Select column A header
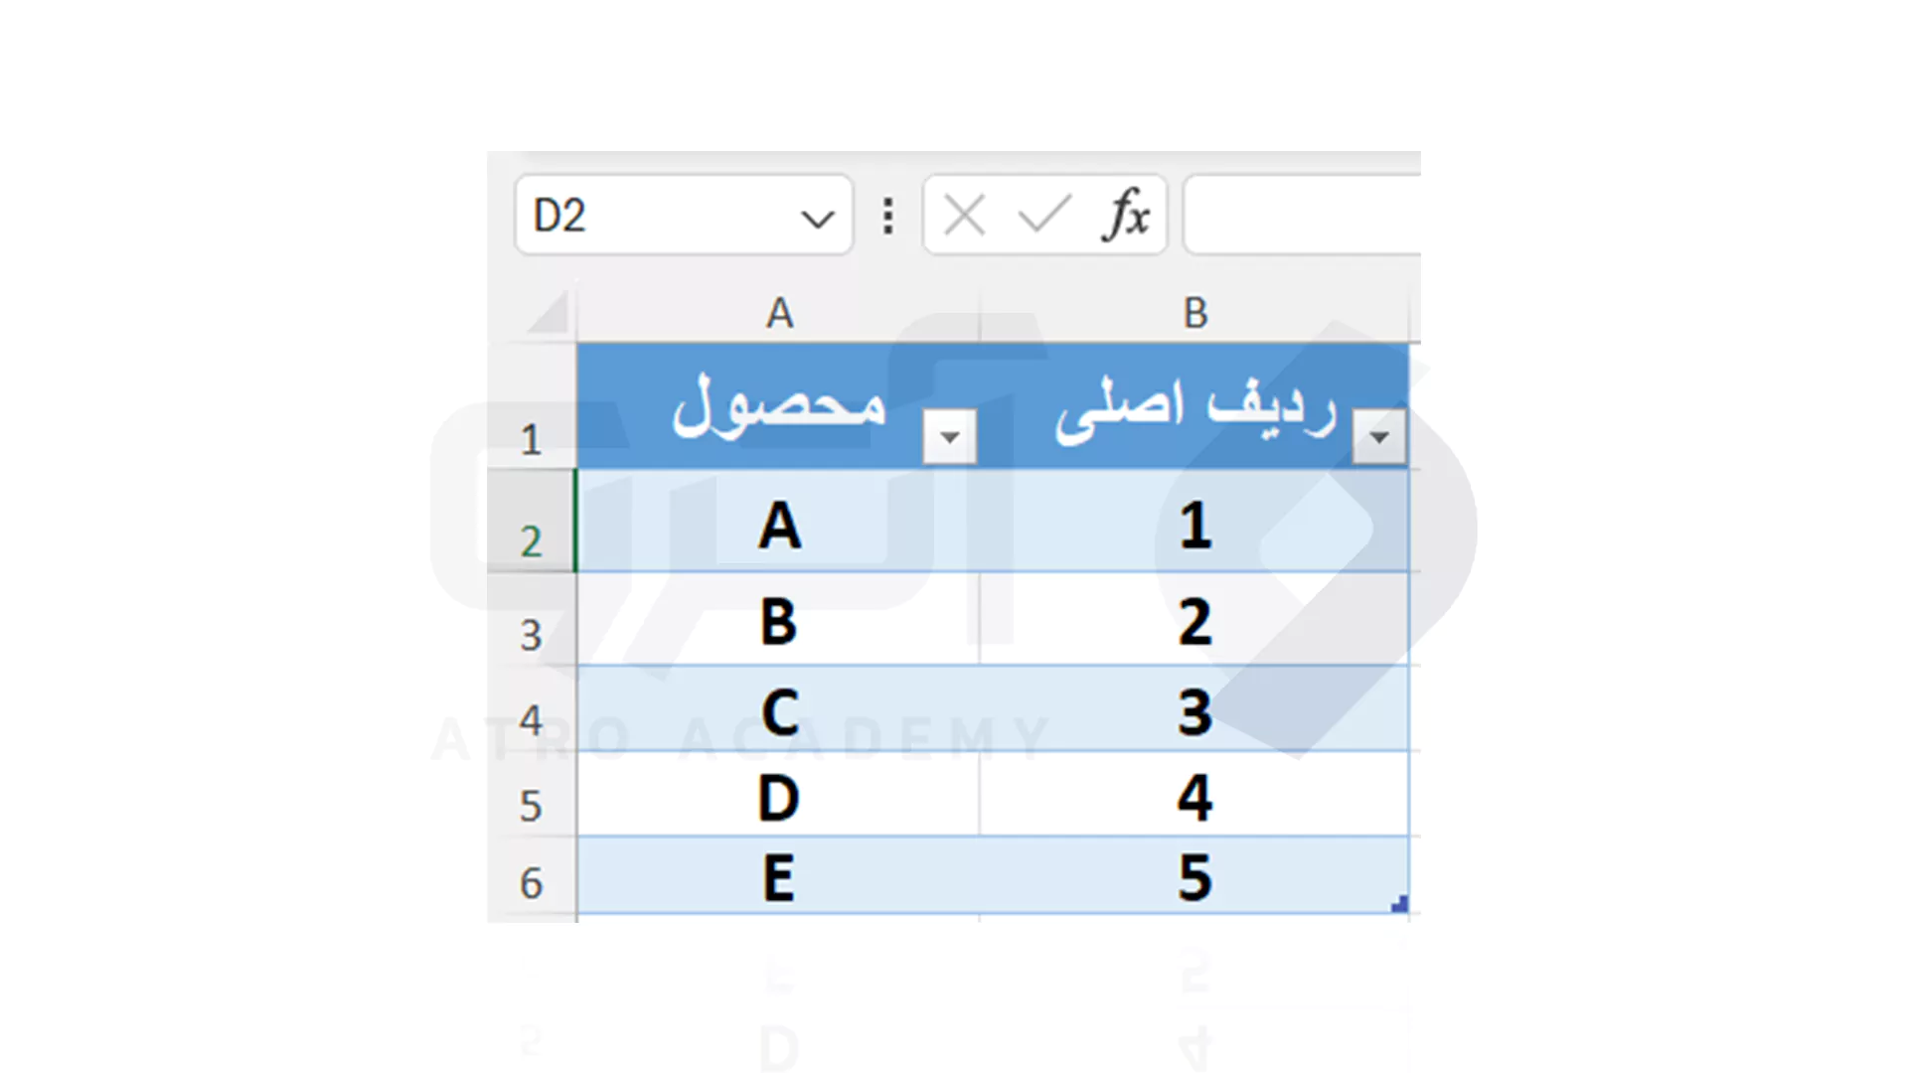This screenshot has height=1073, width=1908. (779, 313)
